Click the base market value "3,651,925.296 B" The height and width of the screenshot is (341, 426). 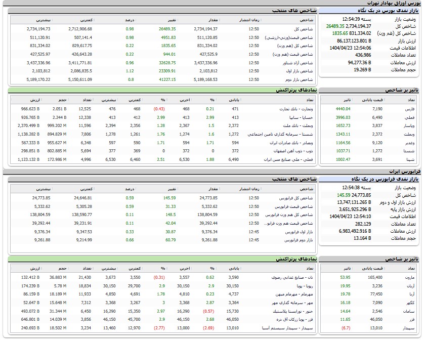pos(355,209)
